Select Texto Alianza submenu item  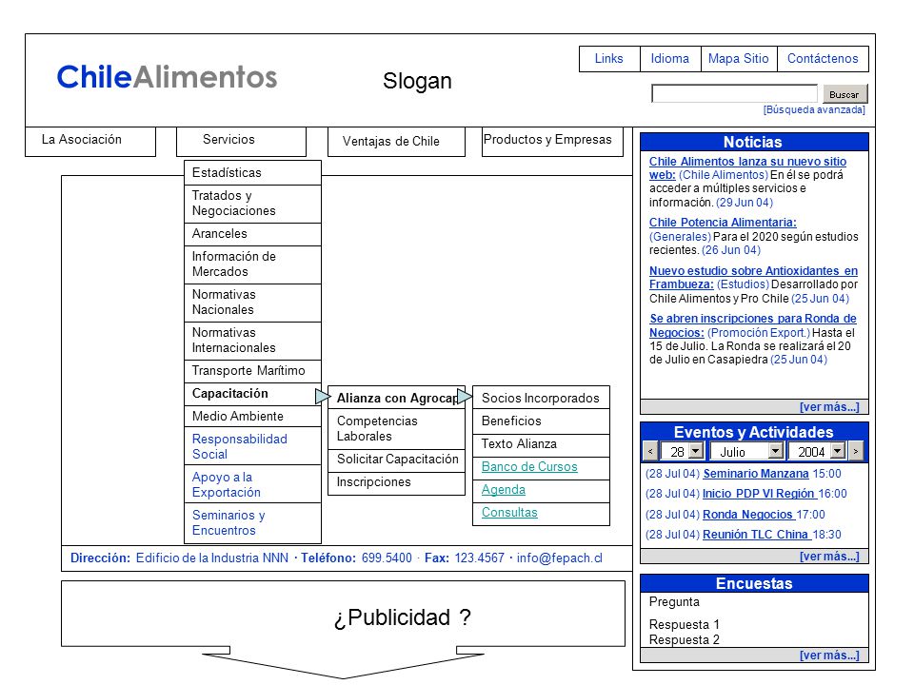(x=541, y=444)
